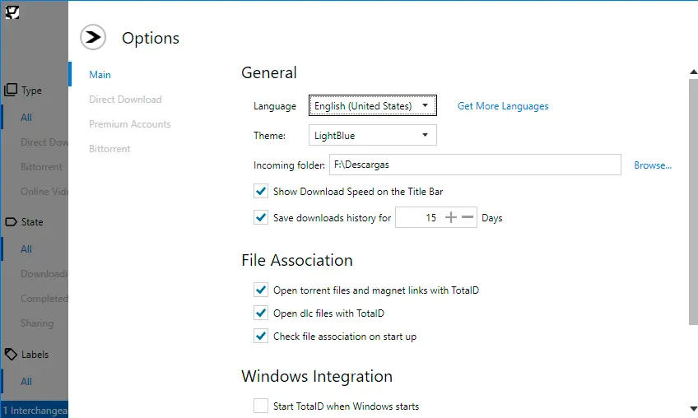Open the Theme dropdown showing LightBlue

click(x=373, y=135)
